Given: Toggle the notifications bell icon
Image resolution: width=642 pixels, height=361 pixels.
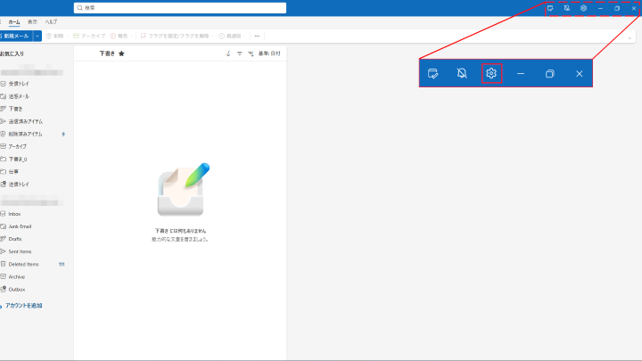Looking at the screenshot, I should [x=567, y=8].
